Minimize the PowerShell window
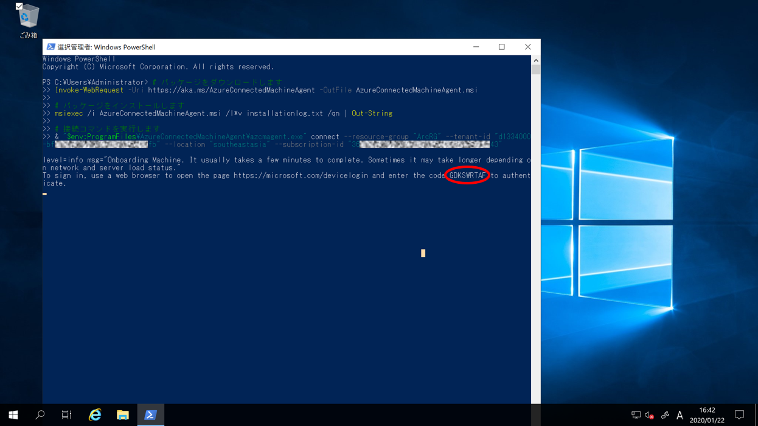 (476, 47)
